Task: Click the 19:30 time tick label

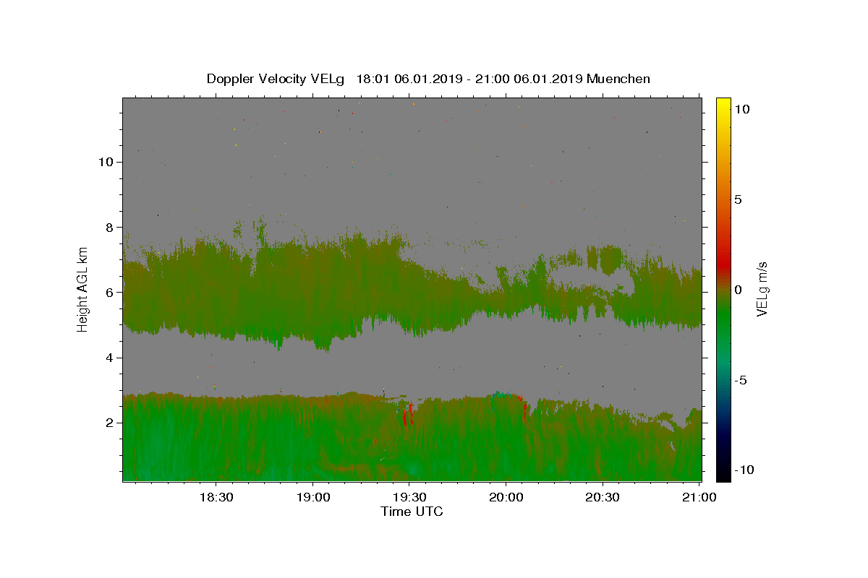Action: (x=409, y=497)
